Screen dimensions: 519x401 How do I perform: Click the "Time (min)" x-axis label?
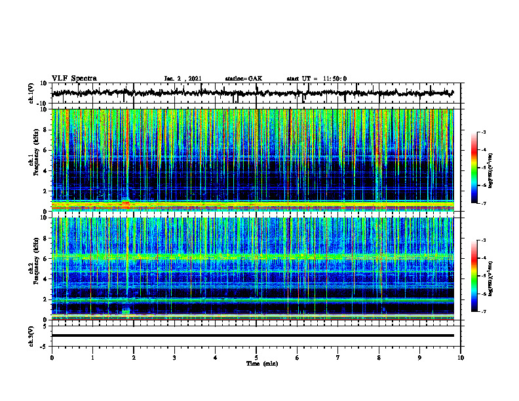tap(262, 364)
